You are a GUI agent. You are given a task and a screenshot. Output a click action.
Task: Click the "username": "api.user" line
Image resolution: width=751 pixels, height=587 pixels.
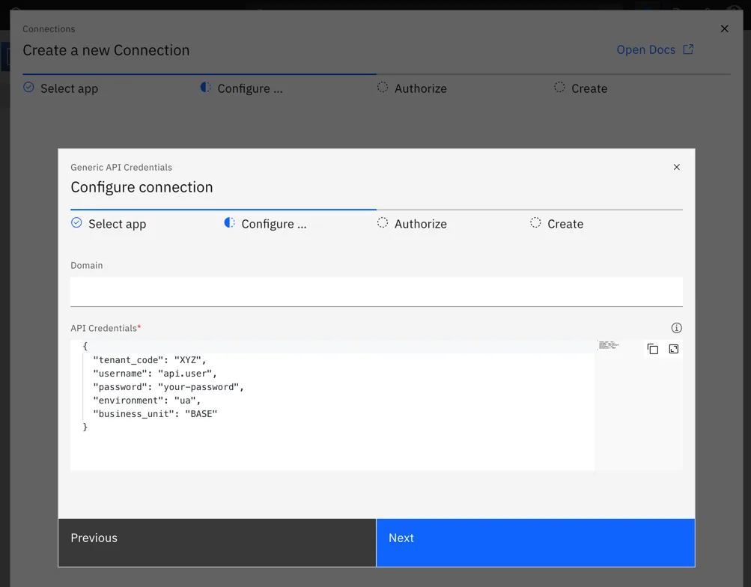coord(155,374)
